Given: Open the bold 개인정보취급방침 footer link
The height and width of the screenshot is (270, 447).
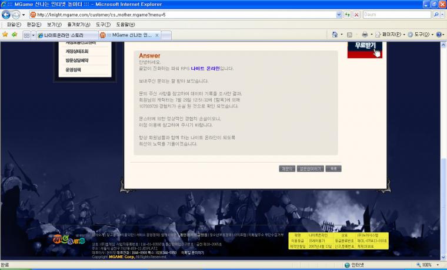Looking at the screenshot, I should (x=194, y=235).
